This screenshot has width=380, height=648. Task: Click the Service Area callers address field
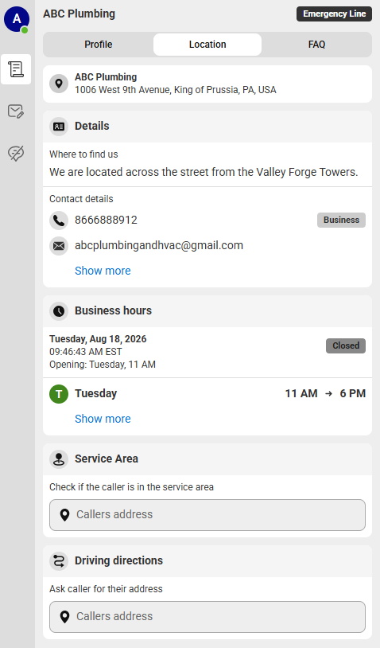click(207, 515)
